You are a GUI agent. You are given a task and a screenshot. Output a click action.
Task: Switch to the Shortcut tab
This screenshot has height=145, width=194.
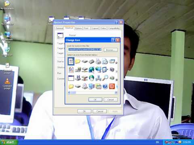pyautogui.click(x=69, y=28)
